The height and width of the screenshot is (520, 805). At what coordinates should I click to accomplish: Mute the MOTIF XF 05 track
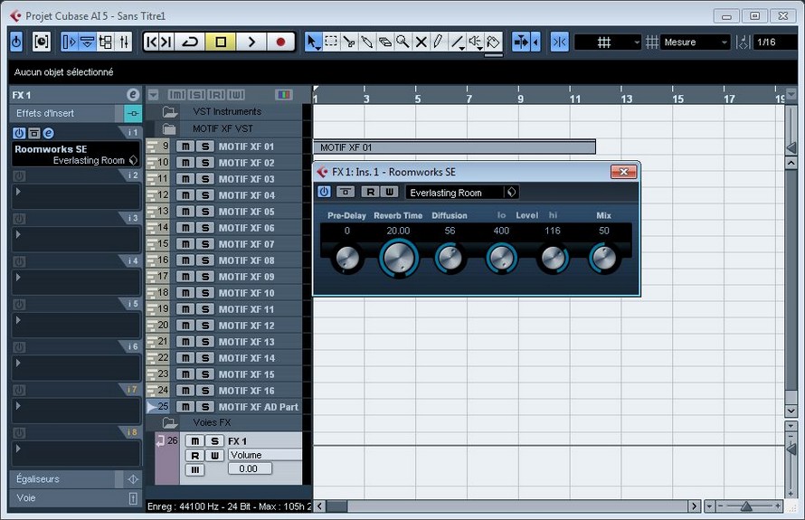coord(185,212)
